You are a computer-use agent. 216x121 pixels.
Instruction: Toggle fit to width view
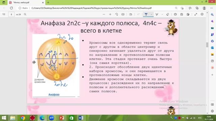click(x=123, y=14)
